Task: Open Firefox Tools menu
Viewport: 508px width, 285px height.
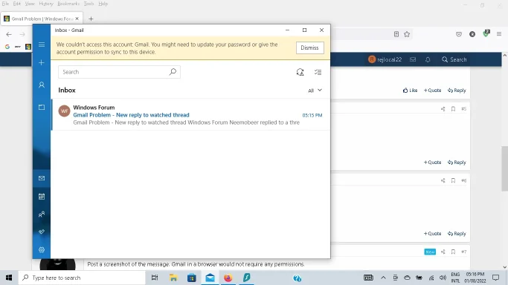Action: click(x=89, y=4)
